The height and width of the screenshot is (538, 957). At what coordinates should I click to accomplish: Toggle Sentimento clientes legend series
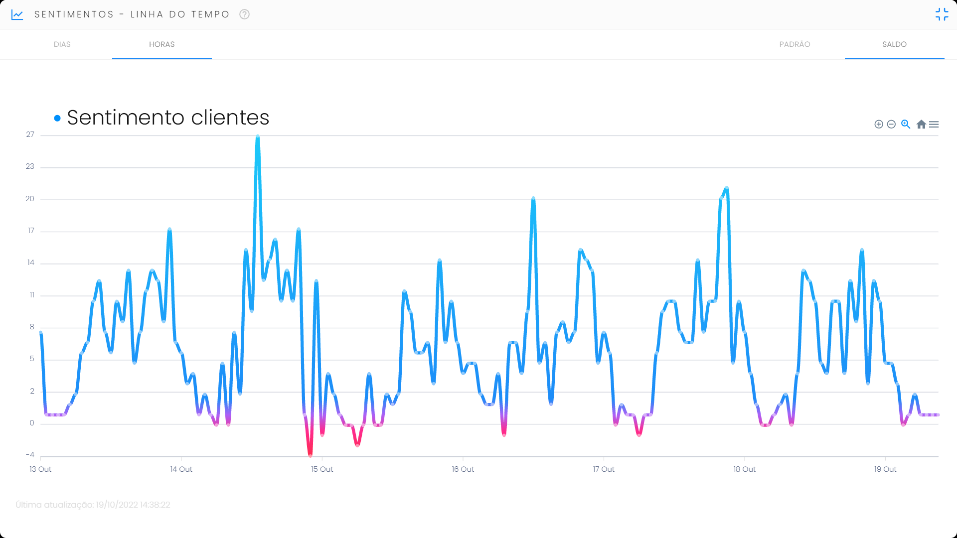168,118
